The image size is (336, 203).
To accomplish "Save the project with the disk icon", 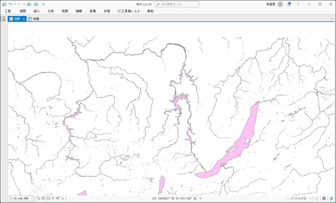I will point(4,4).
